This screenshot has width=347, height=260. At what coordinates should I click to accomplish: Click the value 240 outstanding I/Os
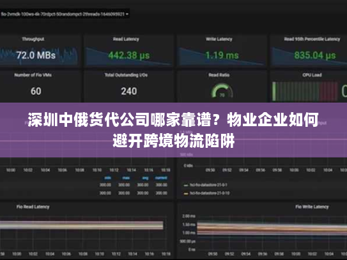(x=129, y=91)
